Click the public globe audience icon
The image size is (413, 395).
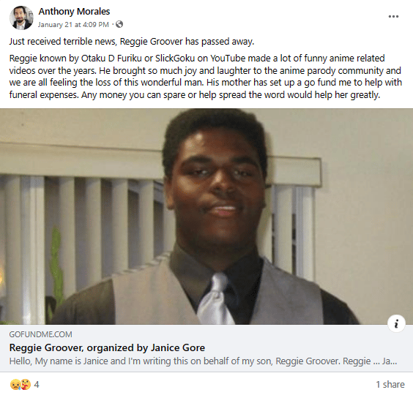coord(119,24)
